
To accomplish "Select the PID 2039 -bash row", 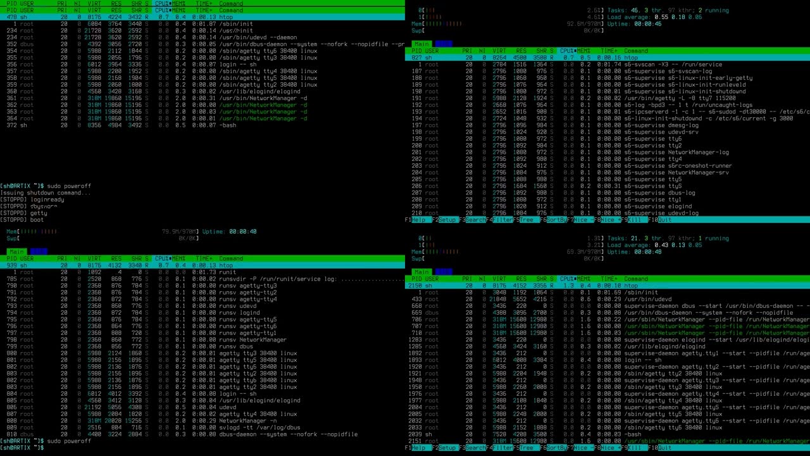I will point(607,434).
